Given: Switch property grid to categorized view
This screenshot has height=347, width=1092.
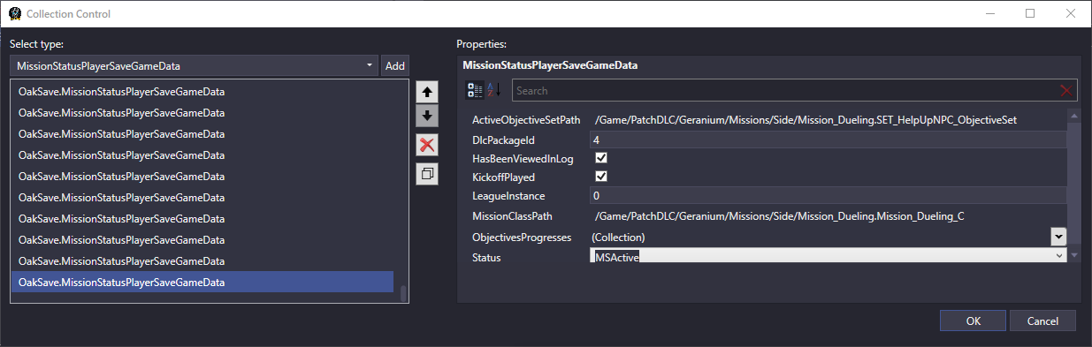Looking at the screenshot, I should click(x=474, y=90).
